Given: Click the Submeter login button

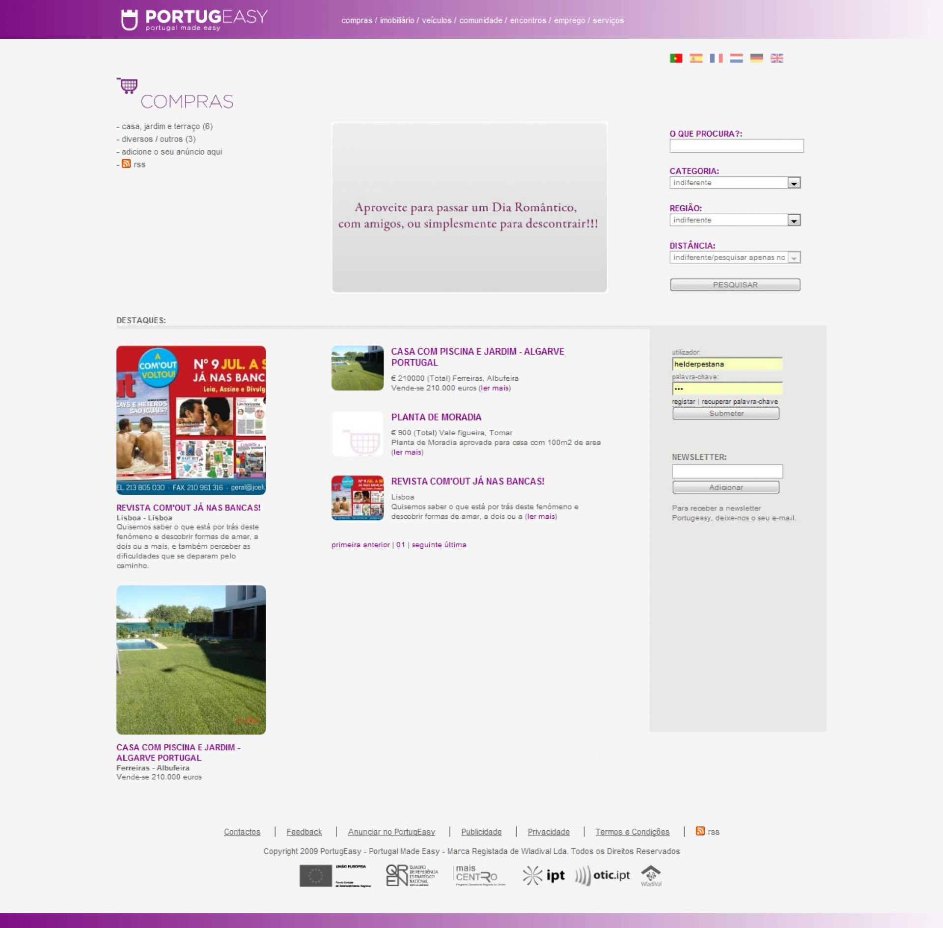Looking at the screenshot, I should click(725, 414).
